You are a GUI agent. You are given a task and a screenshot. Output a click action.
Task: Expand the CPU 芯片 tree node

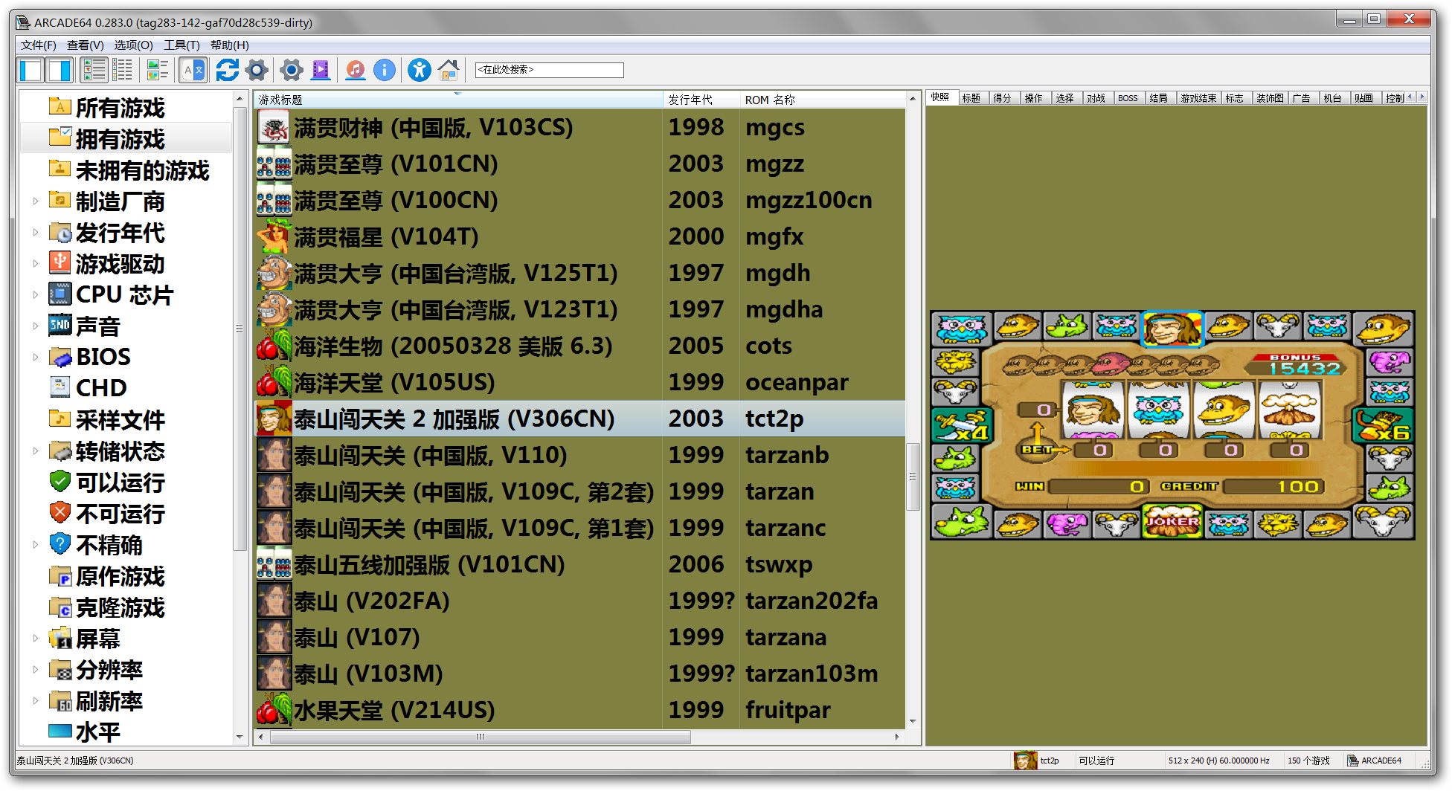pos(35,294)
